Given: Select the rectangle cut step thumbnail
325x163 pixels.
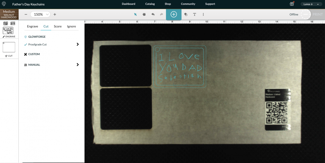Looking at the screenshot, I should 9,47.
